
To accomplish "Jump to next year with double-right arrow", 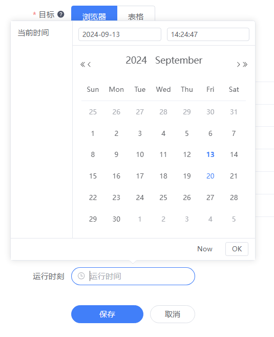I will click(x=245, y=64).
